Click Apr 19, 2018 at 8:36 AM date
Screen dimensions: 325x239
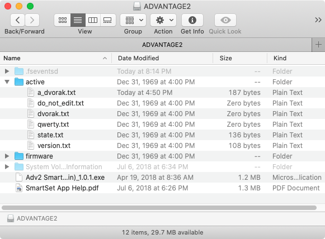coord(156,178)
